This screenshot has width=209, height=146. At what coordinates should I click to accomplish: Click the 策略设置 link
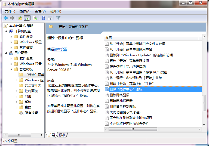[60, 49]
